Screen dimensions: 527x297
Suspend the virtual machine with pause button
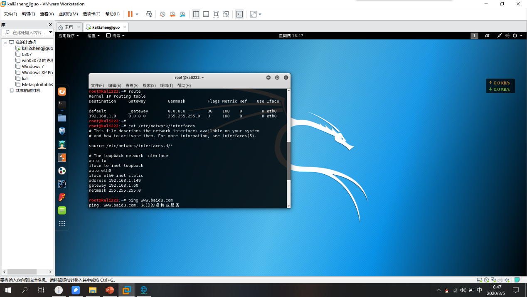[x=129, y=14]
